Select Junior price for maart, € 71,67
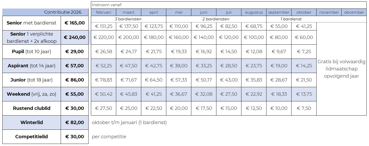 (x=129, y=80)
